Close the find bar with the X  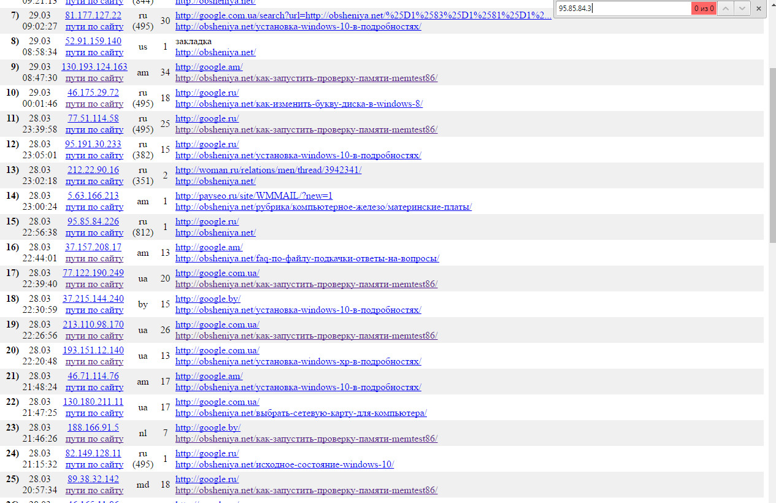(x=759, y=9)
